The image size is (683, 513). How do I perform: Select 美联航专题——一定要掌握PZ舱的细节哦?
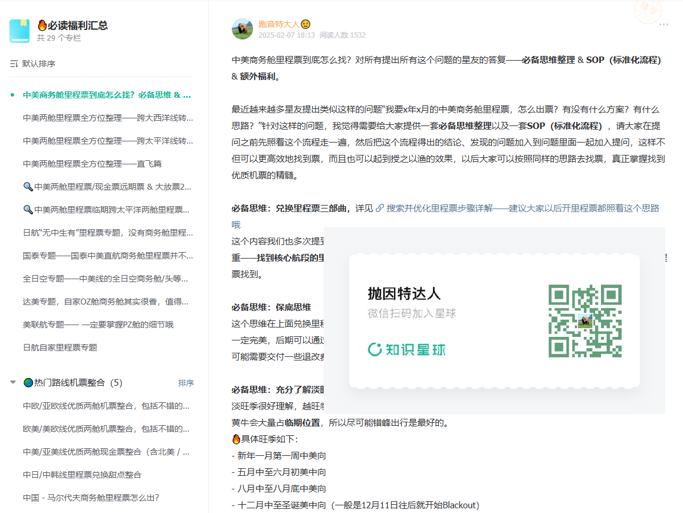click(x=98, y=325)
